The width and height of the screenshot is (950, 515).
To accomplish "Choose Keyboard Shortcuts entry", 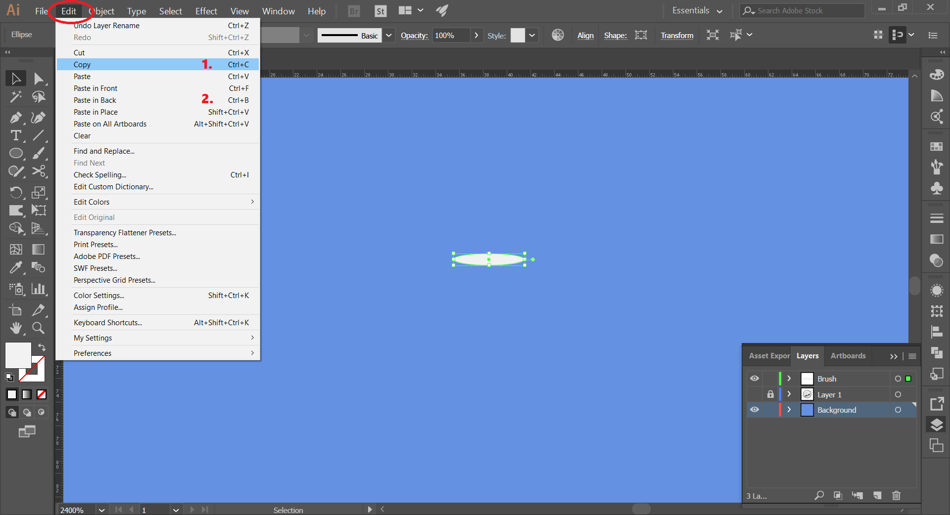I will pos(158,322).
